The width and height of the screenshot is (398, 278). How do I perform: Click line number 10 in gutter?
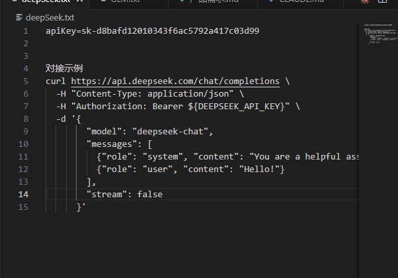(23, 144)
